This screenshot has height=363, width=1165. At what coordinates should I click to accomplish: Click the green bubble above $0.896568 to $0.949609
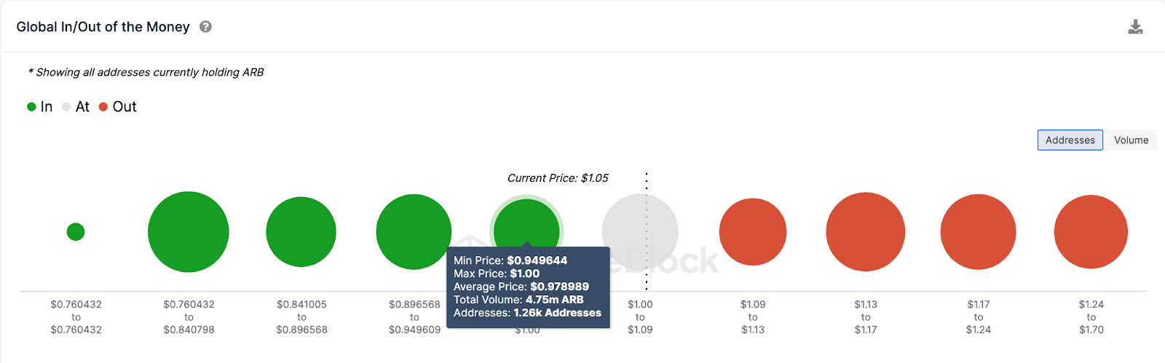pyautogui.click(x=414, y=232)
